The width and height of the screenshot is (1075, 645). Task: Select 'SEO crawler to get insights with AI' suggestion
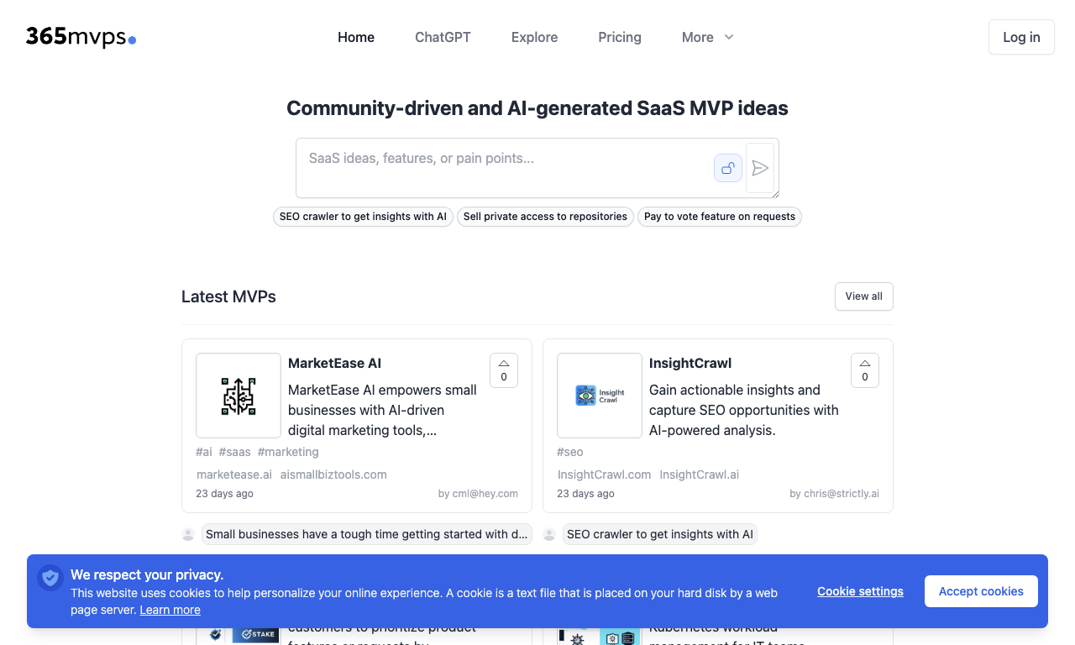point(363,217)
